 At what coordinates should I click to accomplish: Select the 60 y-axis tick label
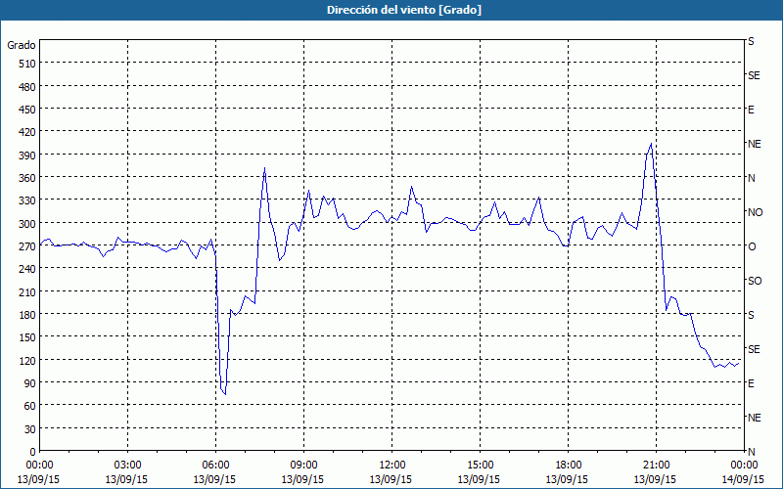pyautogui.click(x=30, y=406)
